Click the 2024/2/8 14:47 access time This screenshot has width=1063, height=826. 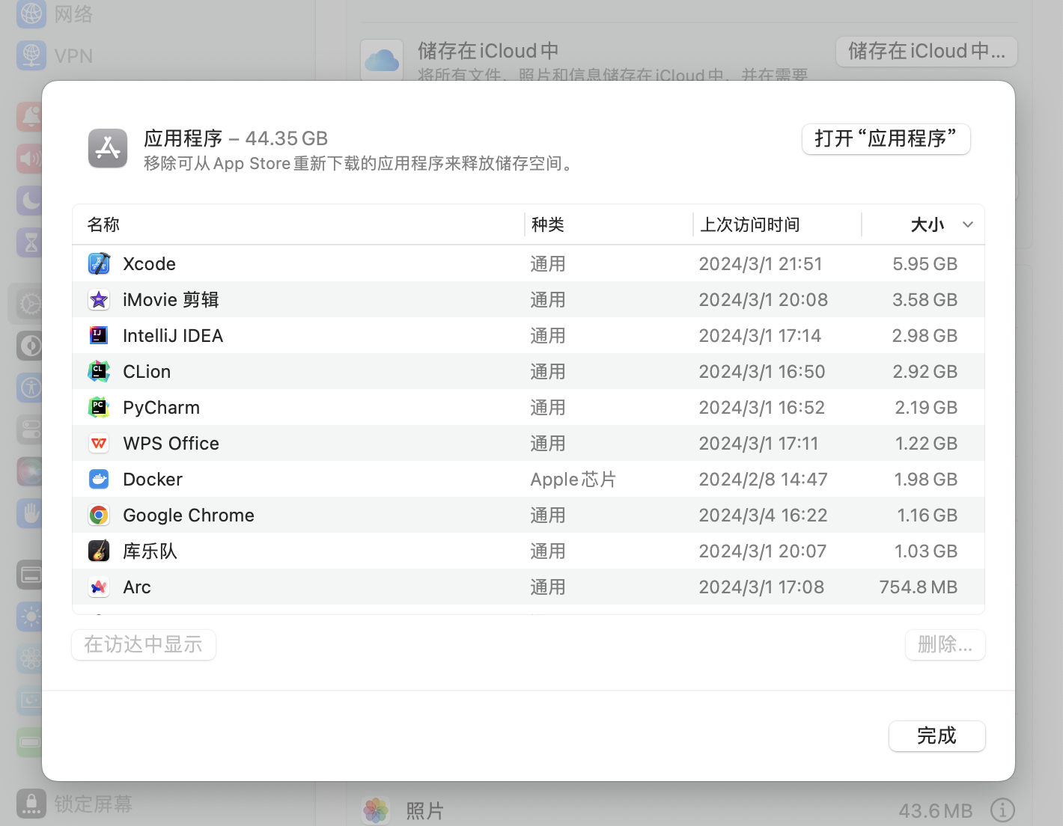click(x=763, y=480)
